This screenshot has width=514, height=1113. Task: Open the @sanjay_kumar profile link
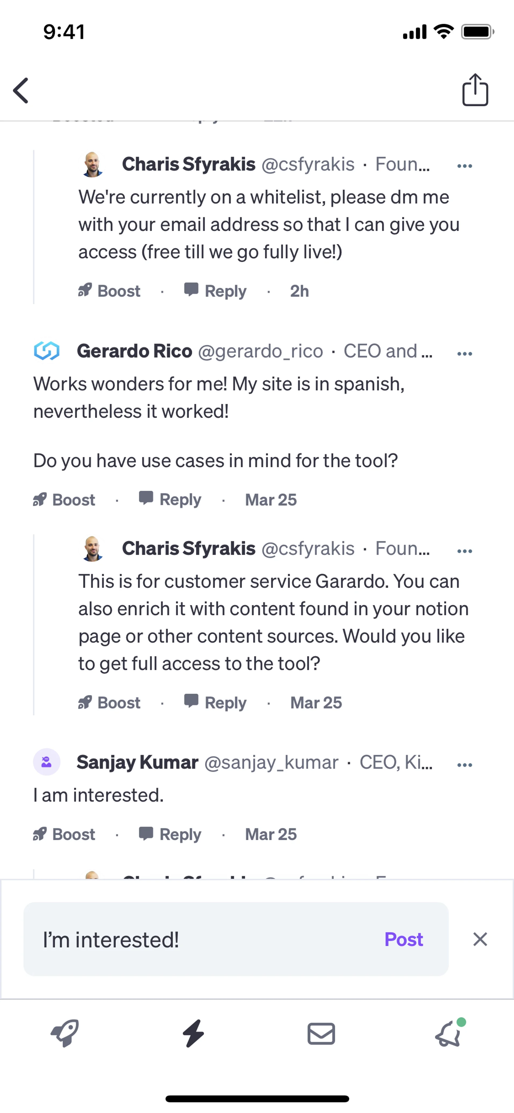coord(271,763)
